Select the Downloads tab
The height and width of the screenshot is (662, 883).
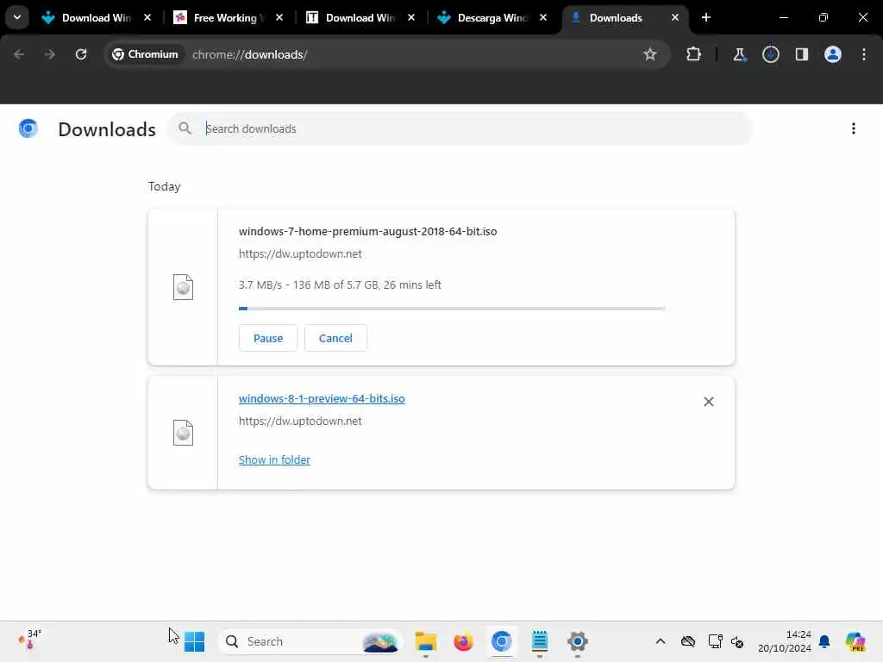point(615,18)
